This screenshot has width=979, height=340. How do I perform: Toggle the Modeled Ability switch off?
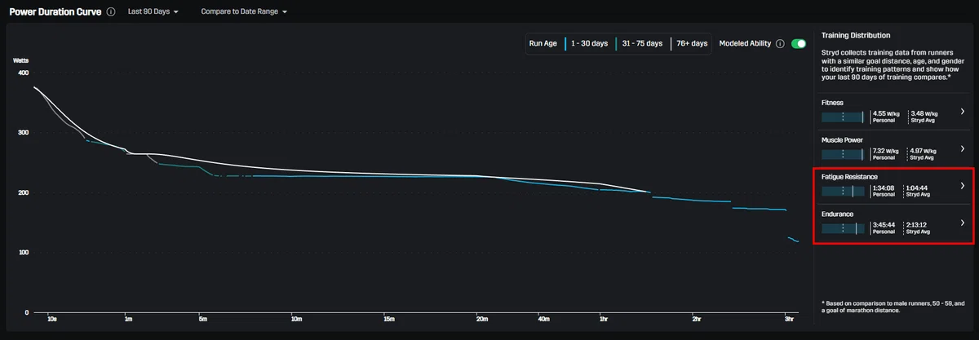point(799,43)
